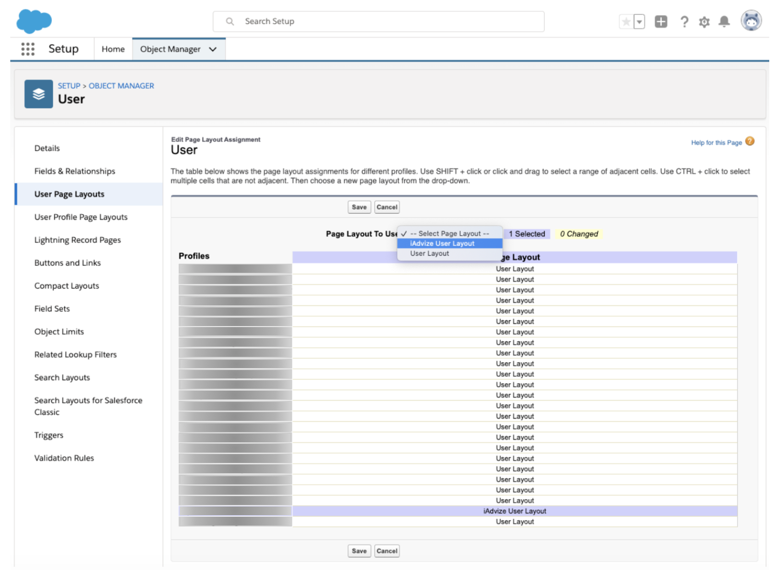Click the Profiles column header
This screenshot has width=780, height=570.
pos(194,256)
